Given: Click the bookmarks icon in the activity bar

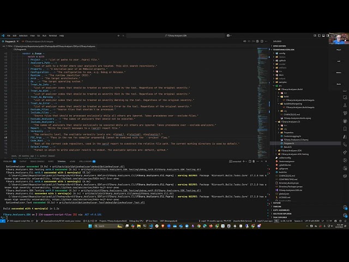Looking at the screenshot, I should click(x=345, y=129).
